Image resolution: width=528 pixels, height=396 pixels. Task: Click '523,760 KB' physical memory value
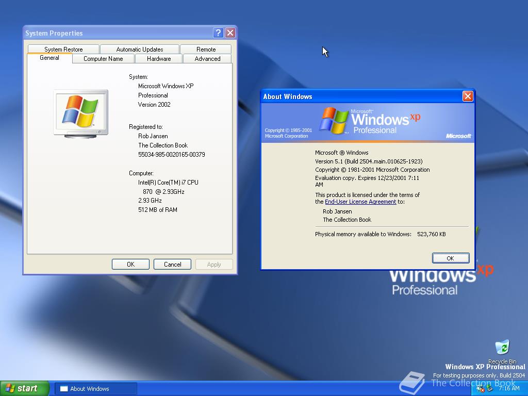pyautogui.click(x=432, y=234)
